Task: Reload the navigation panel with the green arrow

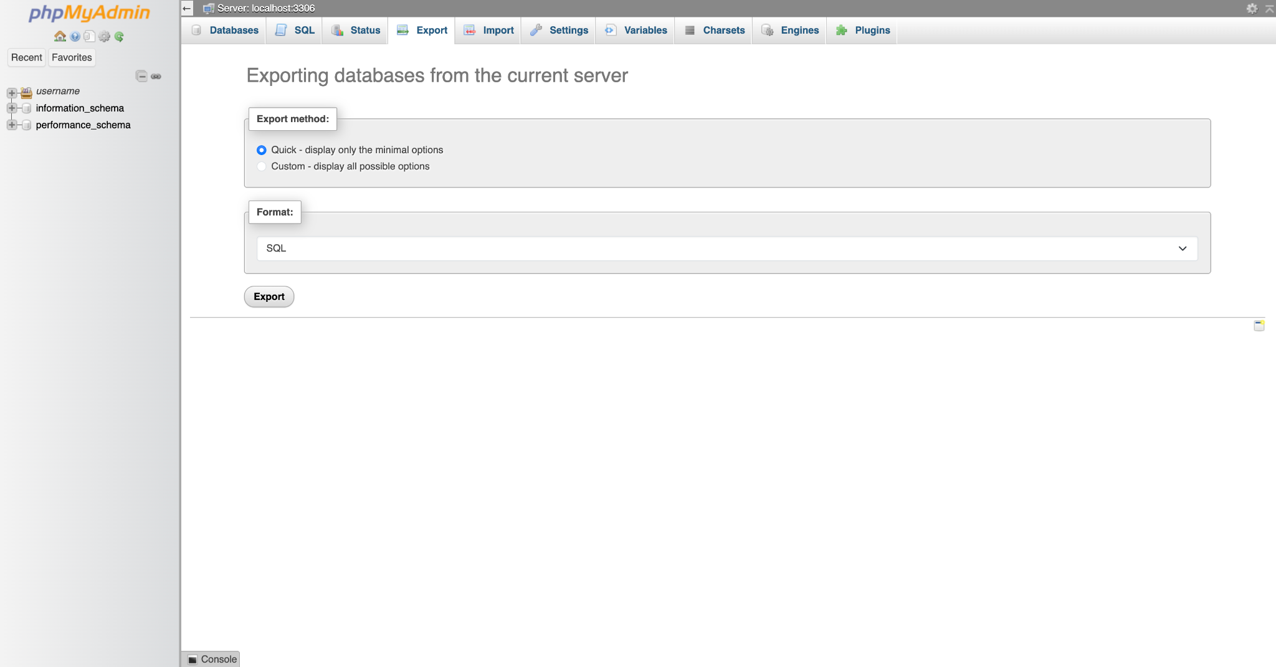Action: click(x=119, y=36)
